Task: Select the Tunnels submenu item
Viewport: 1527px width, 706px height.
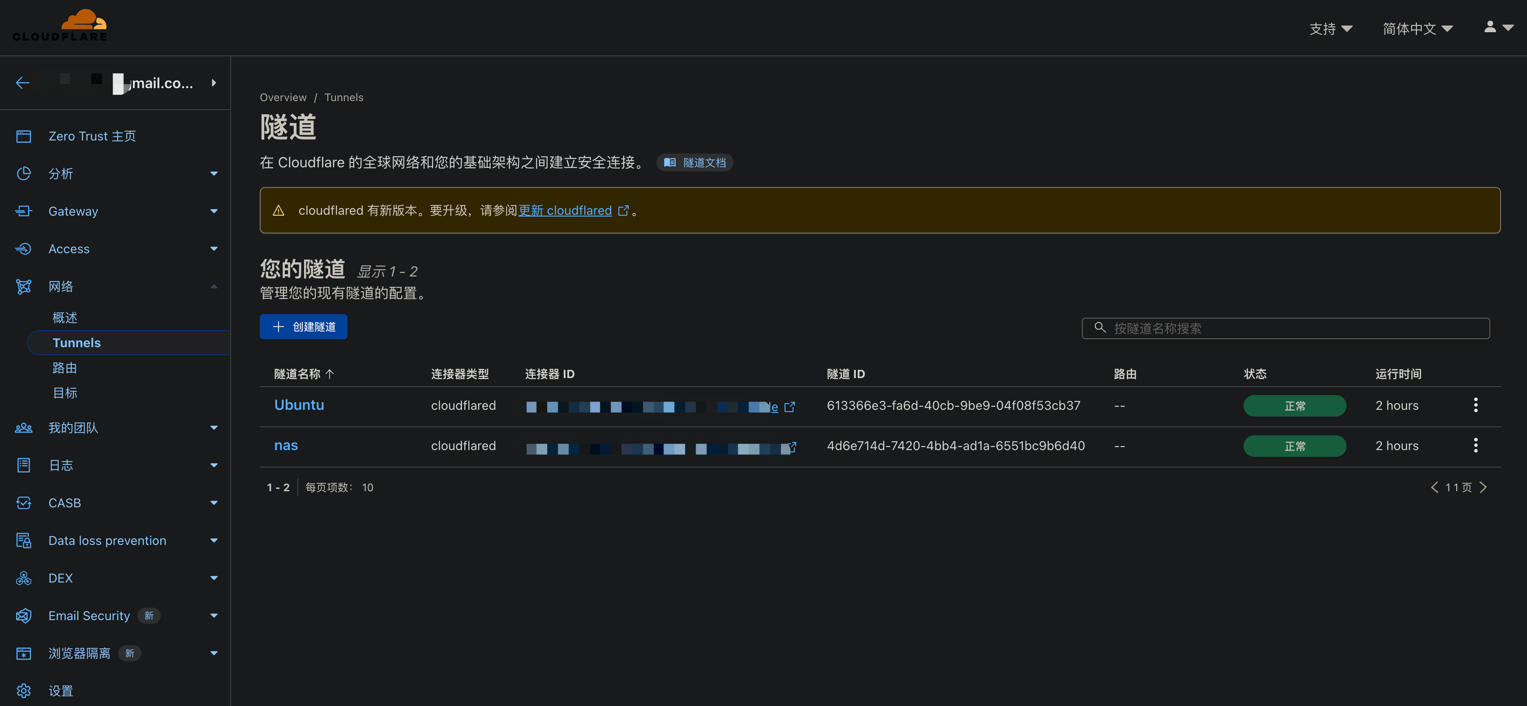Action: 129,343
